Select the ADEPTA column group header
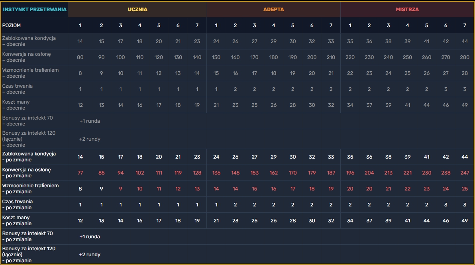 (x=273, y=10)
